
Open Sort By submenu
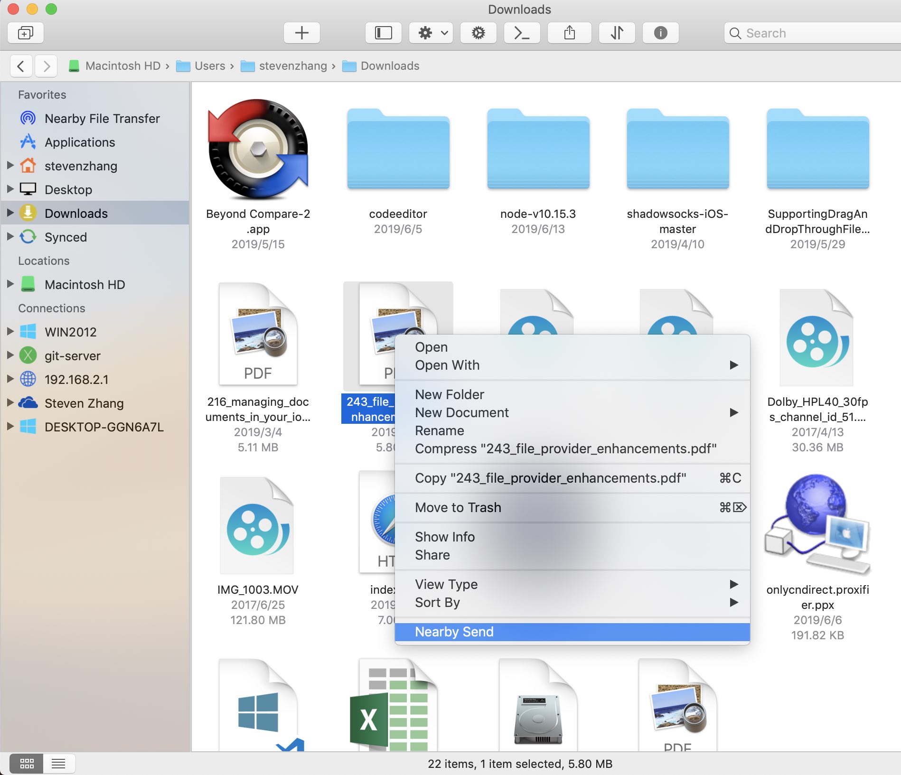click(x=573, y=602)
